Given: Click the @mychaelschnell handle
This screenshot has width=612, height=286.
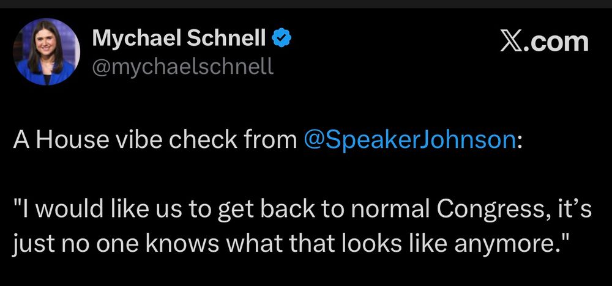Looking at the screenshot, I should (182, 66).
